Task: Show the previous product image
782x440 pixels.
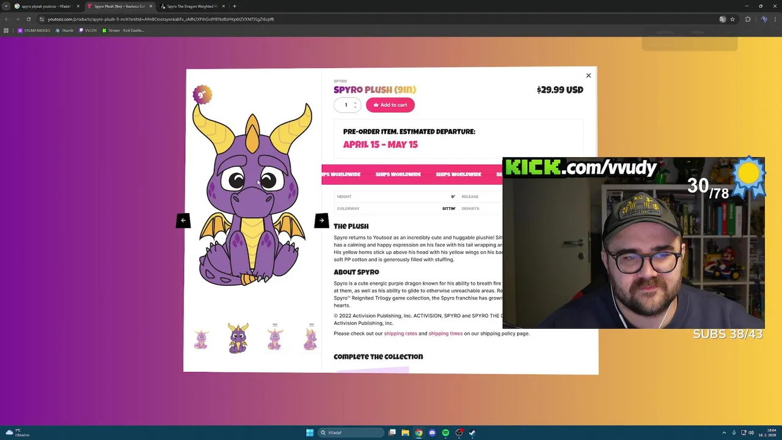Action: (183, 221)
